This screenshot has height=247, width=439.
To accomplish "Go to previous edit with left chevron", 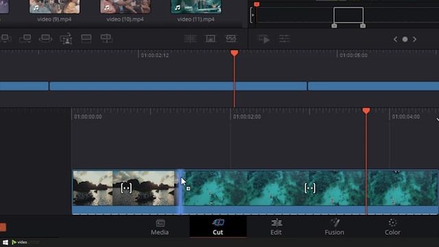I will [395, 39].
